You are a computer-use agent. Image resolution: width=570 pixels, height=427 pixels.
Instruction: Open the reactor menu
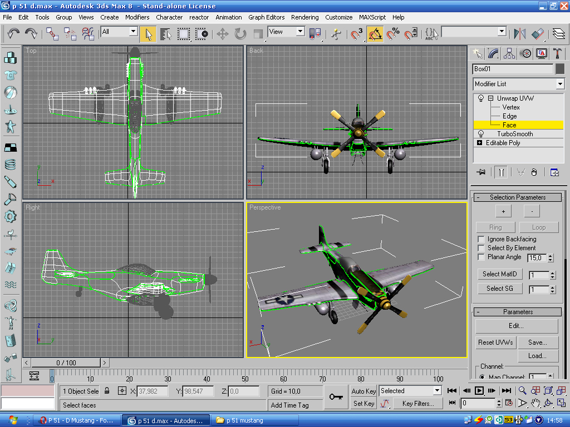pos(199,17)
